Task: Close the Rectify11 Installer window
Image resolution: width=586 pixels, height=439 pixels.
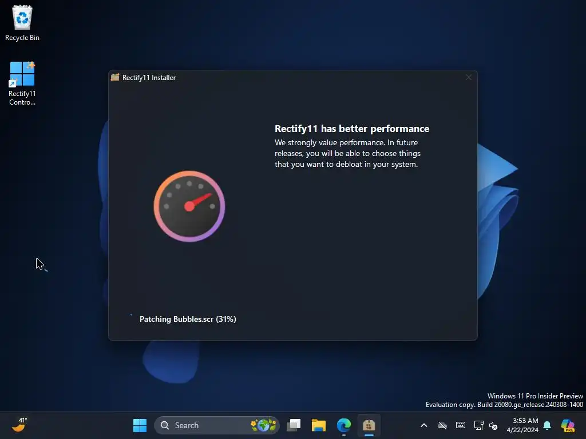Action: [x=468, y=77]
